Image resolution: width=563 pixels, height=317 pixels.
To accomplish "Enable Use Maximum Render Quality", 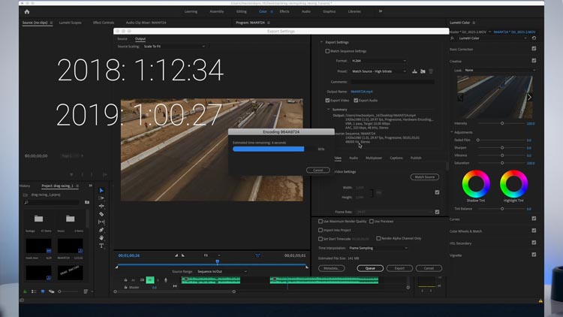I will [321, 222].
